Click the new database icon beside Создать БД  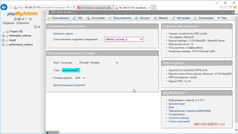coord(7,32)
